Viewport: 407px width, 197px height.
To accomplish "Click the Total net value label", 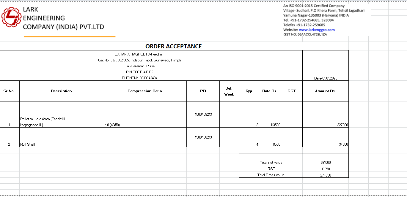I will coord(271,163).
